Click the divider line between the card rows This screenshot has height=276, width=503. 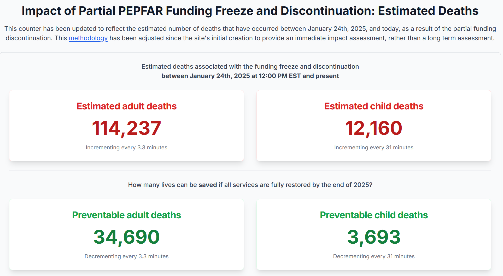coord(250,171)
